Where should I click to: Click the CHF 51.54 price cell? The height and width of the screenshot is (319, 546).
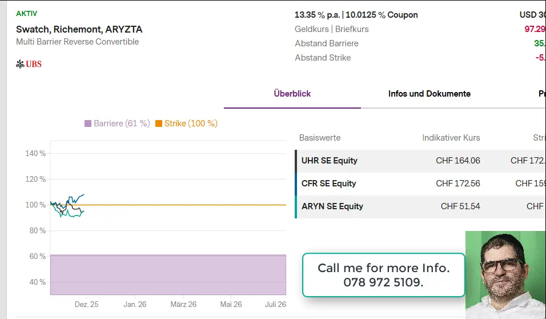pyautogui.click(x=460, y=206)
